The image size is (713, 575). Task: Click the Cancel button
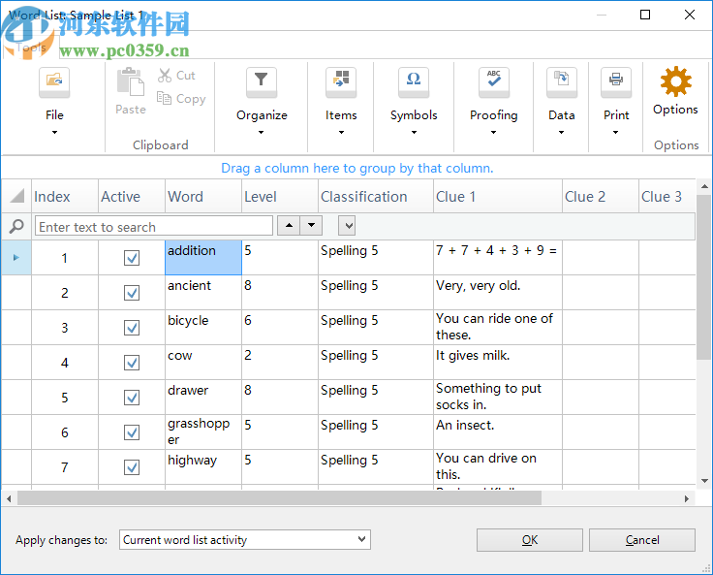[x=642, y=540]
